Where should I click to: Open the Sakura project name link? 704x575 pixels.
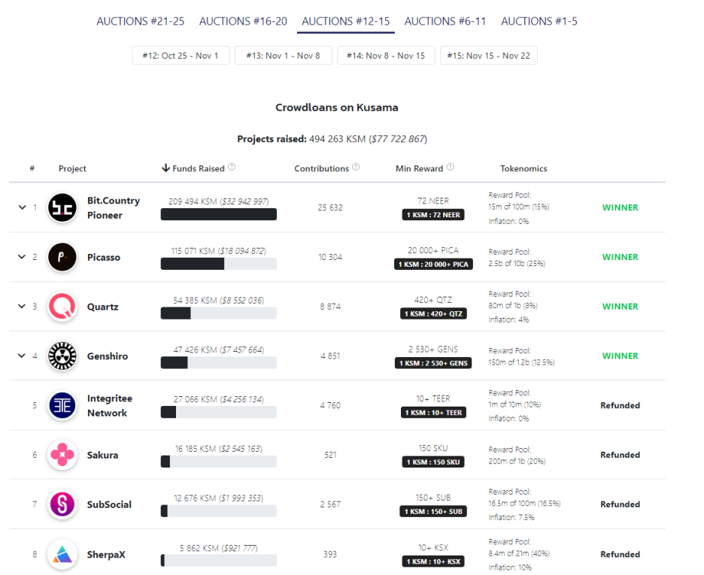[102, 455]
